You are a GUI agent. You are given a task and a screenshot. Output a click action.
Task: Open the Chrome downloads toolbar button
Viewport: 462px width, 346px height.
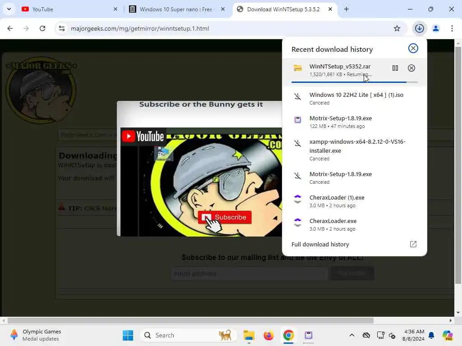pos(419,28)
